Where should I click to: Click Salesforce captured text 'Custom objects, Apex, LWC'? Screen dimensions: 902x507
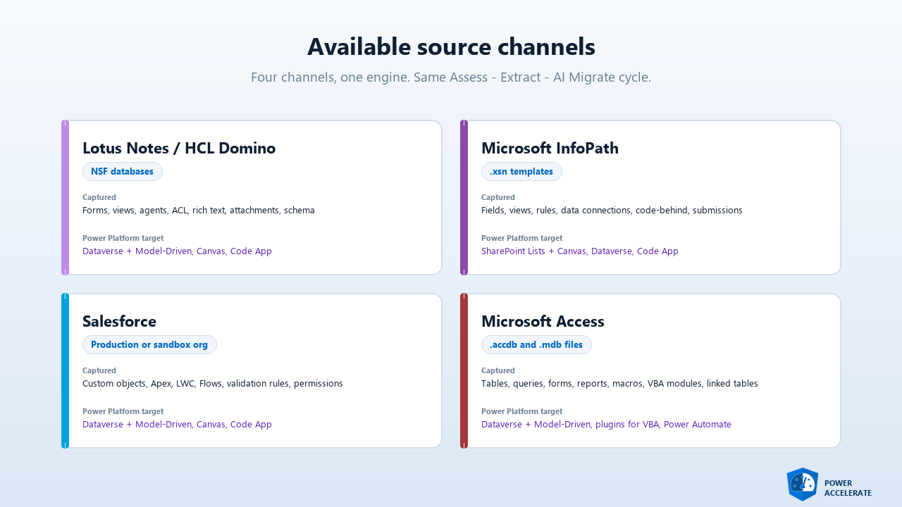point(213,384)
